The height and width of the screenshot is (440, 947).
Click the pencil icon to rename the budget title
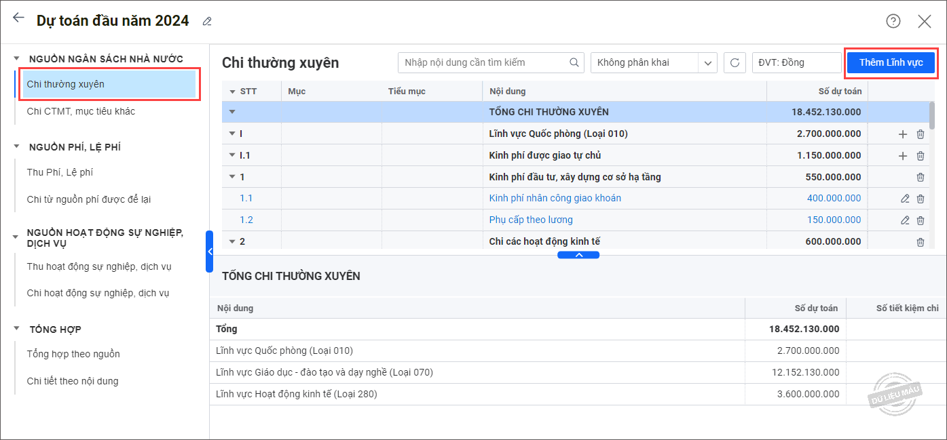(207, 22)
